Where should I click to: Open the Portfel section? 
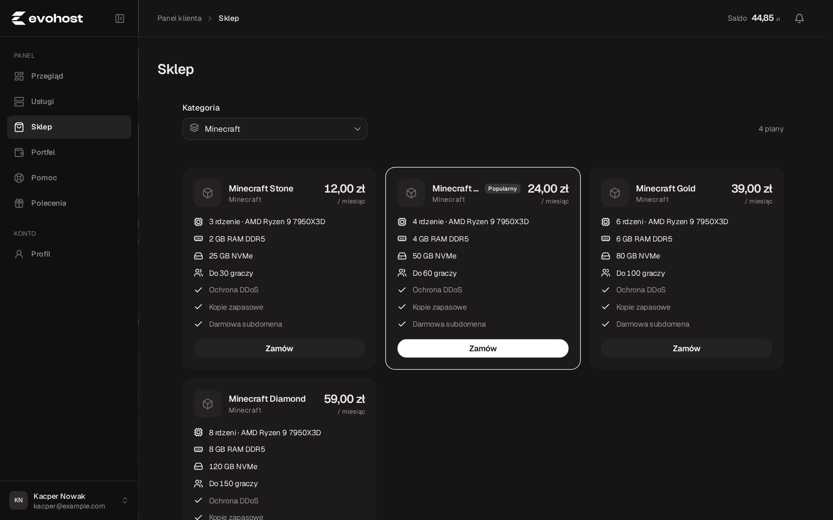tap(69, 153)
